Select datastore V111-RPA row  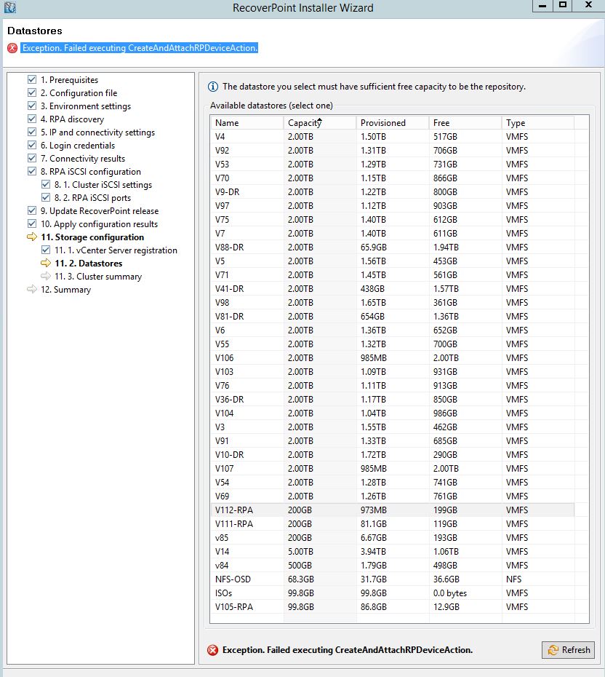pyautogui.click(x=393, y=523)
